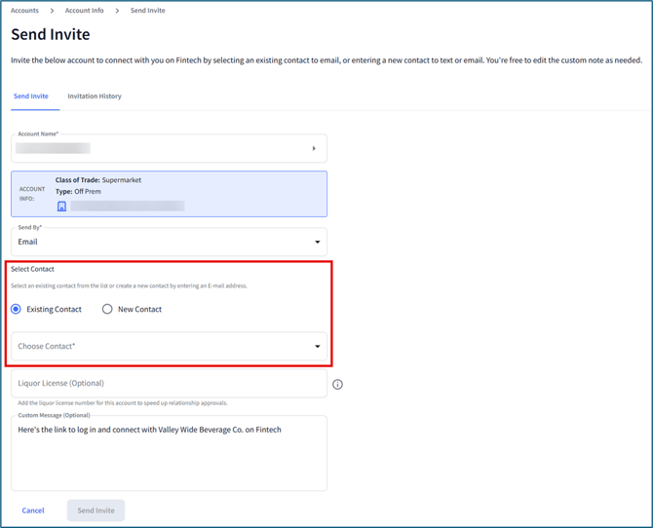Open the Send By dropdown showing Email

[168, 242]
